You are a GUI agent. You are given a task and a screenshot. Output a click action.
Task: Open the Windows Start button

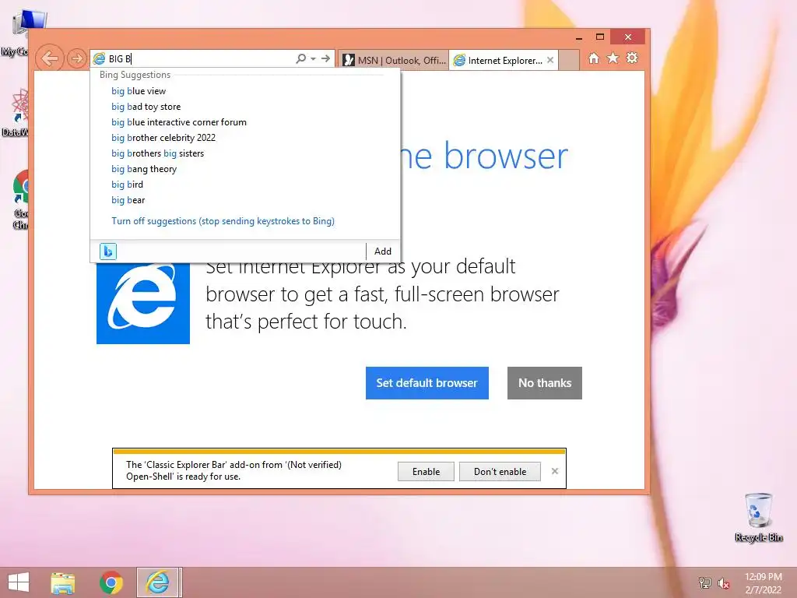coord(19,582)
